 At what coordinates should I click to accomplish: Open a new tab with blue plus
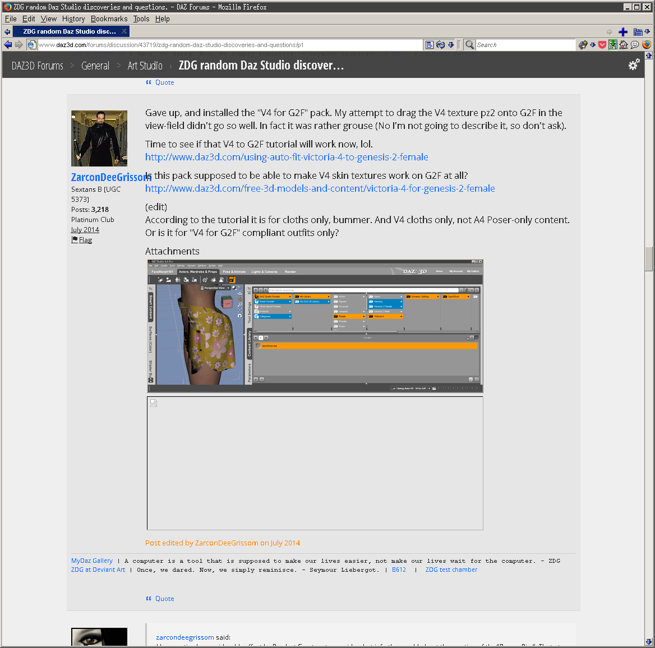(x=623, y=32)
